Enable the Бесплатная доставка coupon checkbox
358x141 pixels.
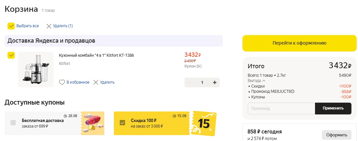pos(13,123)
